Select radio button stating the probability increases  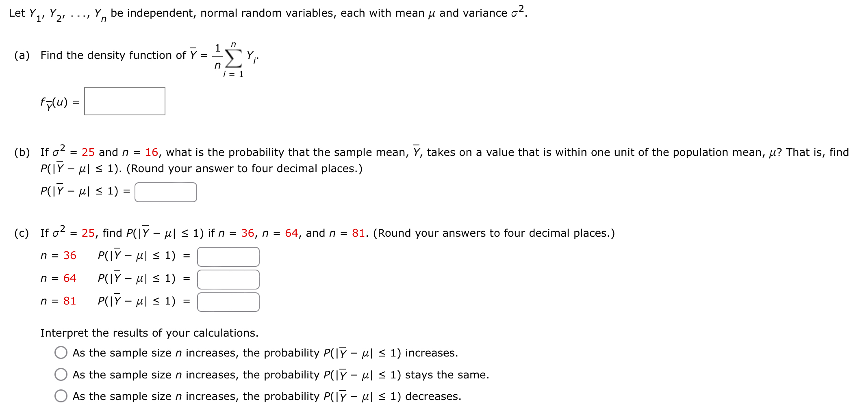(61, 353)
